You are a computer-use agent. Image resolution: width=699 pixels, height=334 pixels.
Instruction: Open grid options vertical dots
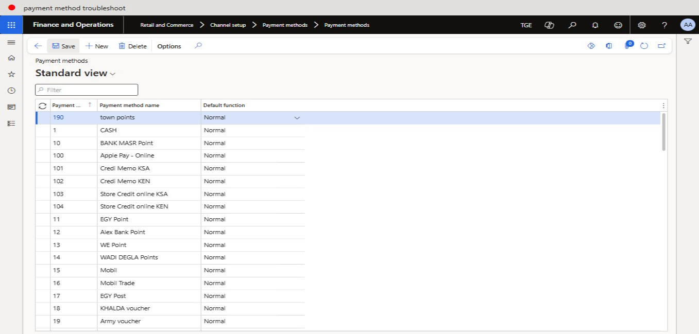[663, 105]
